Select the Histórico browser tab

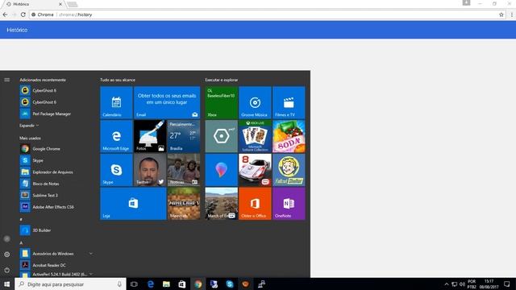(x=33, y=4)
